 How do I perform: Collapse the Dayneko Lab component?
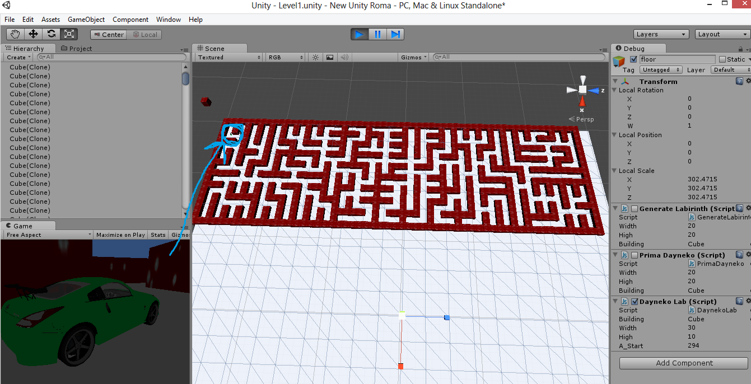click(x=615, y=302)
